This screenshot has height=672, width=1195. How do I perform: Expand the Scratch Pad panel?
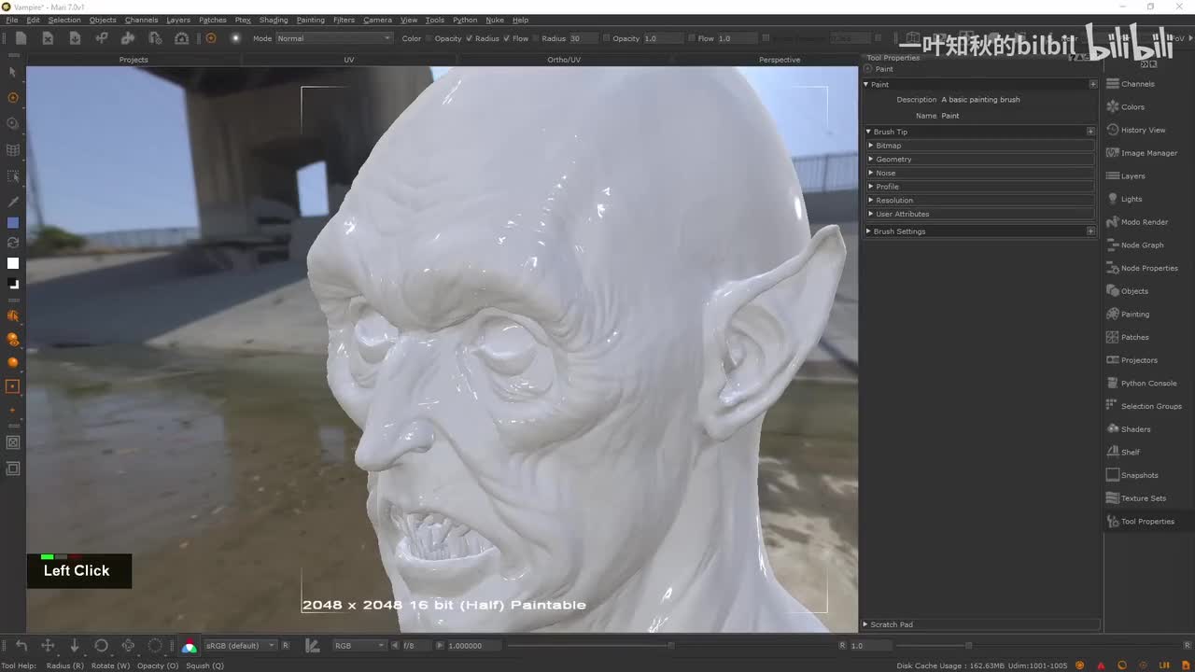pos(980,624)
